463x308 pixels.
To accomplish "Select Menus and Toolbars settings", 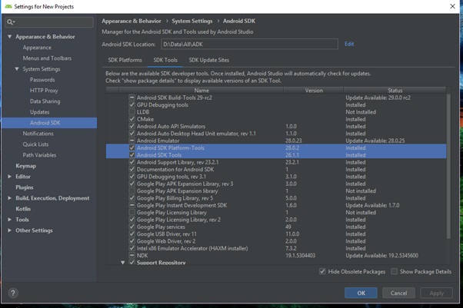I will (47, 58).
